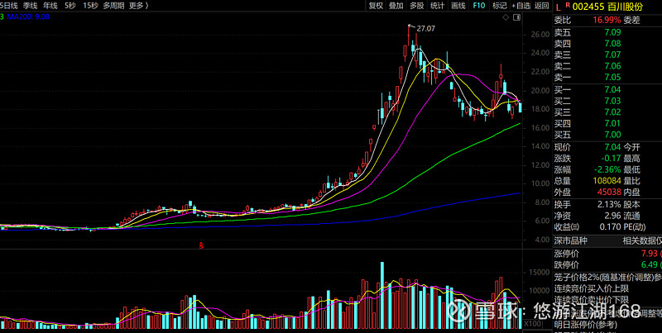Switch to 季线 quarterly chart
This screenshot has width=662, height=333.
[30, 5]
